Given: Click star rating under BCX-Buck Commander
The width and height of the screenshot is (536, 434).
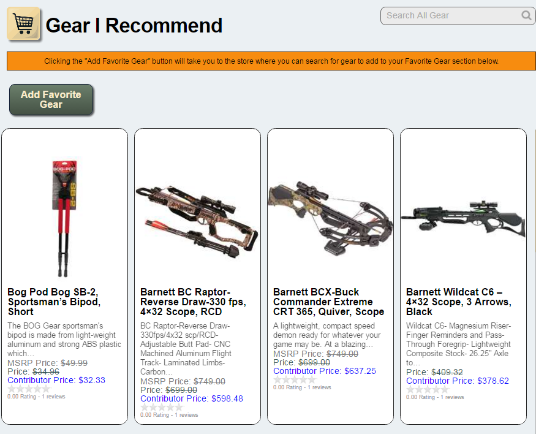Looking at the screenshot, I should click(295, 380).
